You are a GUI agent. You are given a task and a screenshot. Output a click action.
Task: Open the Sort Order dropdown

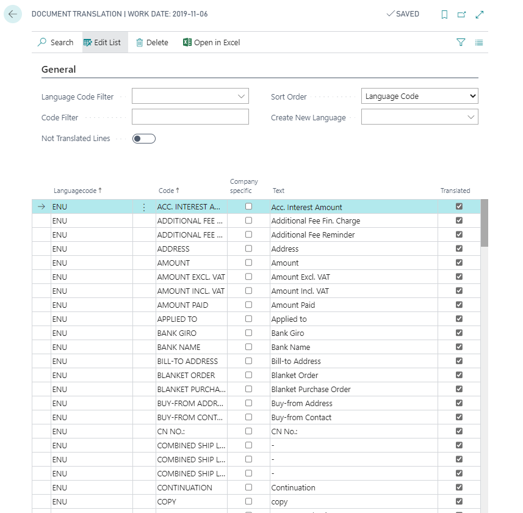[x=420, y=96]
